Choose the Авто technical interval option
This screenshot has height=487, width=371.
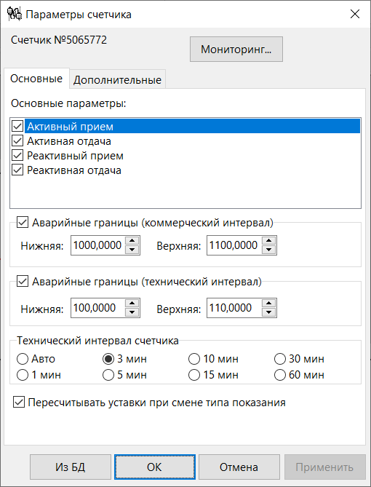[x=23, y=359]
